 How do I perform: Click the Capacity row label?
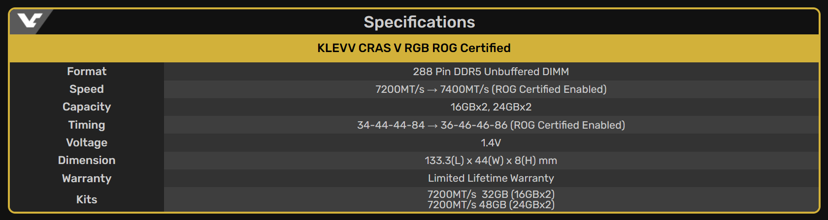pyautogui.click(x=87, y=107)
